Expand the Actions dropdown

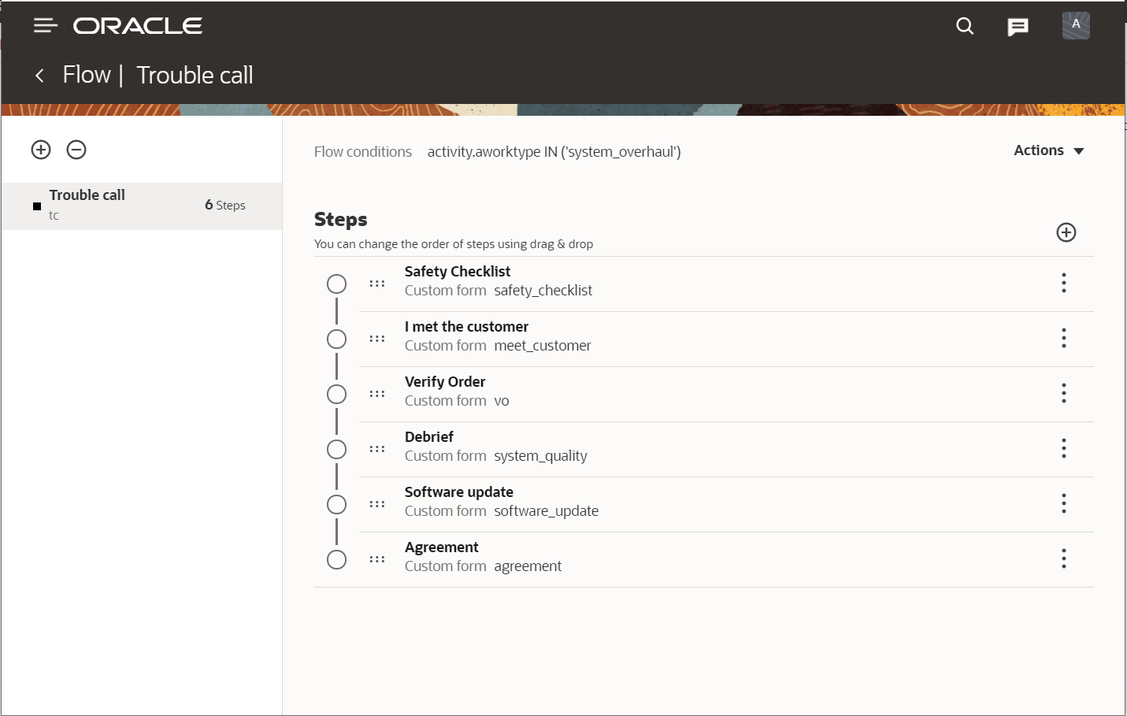[x=1048, y=150]
